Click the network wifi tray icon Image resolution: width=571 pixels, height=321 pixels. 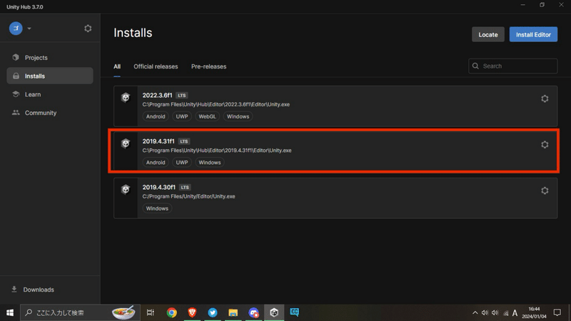click(x=506, y=313)
